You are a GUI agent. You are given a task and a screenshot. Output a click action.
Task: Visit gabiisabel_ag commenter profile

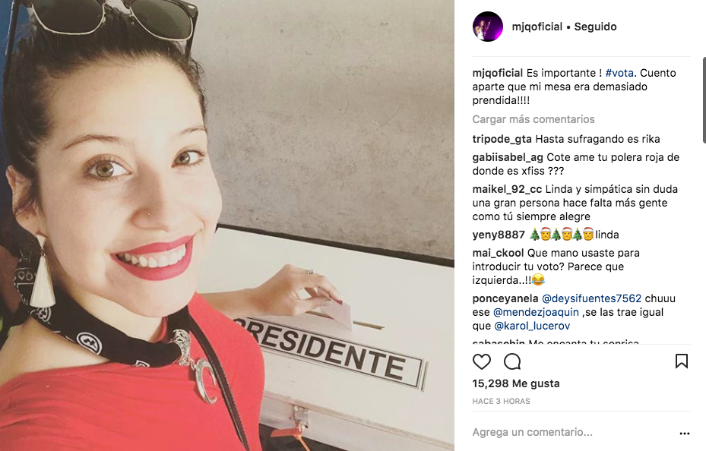508,157
